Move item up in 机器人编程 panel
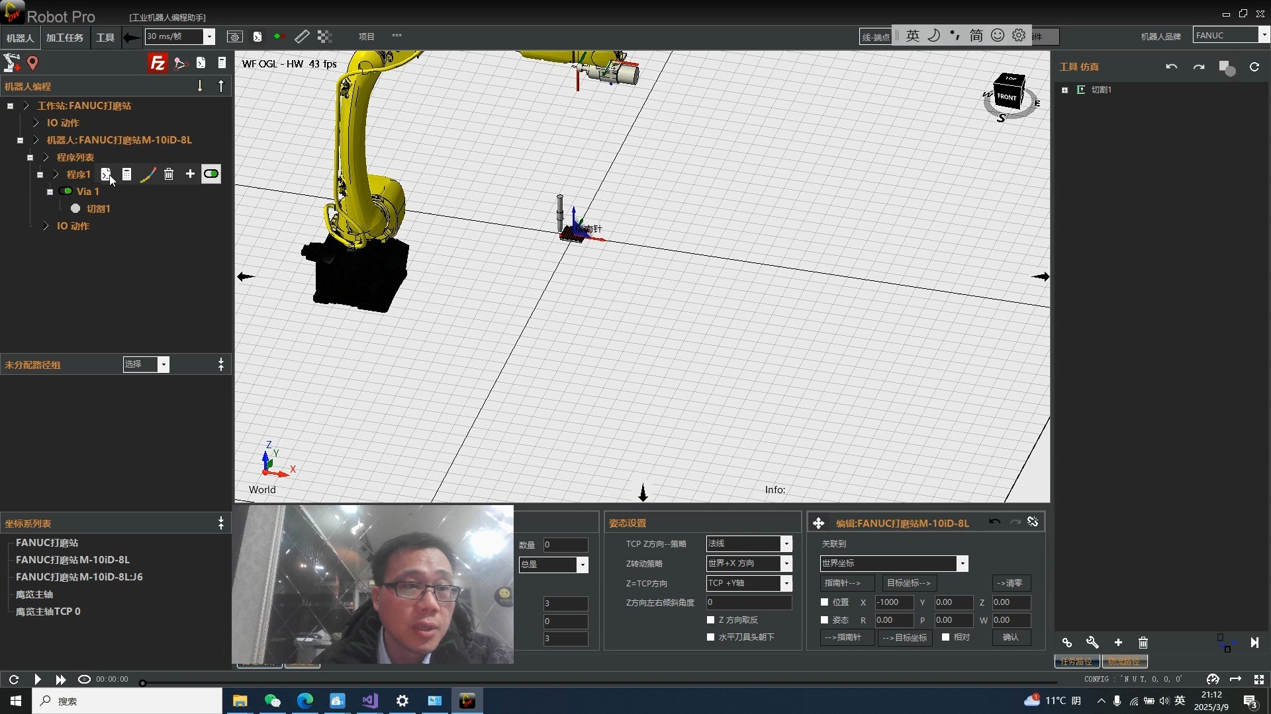Viewport: 1271px width, 714px height. (221, 86)
